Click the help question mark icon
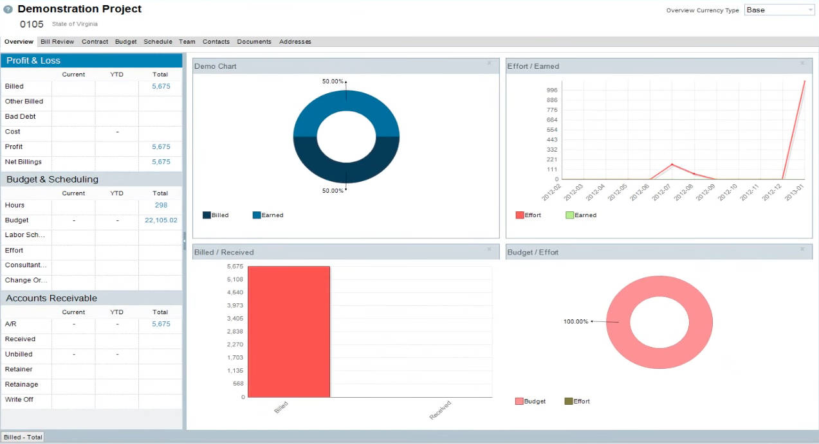 8,10
